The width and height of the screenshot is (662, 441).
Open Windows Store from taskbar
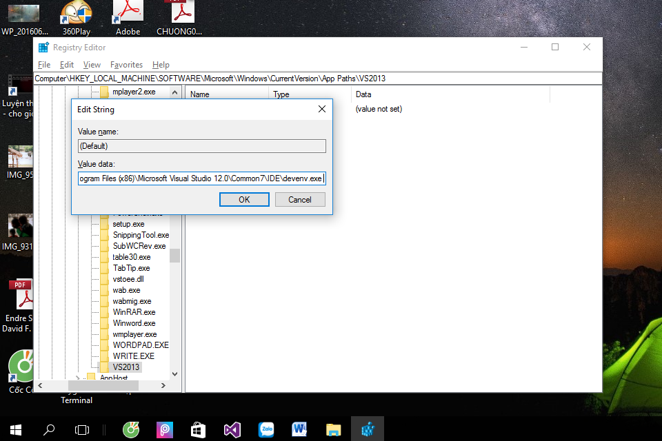198,429
